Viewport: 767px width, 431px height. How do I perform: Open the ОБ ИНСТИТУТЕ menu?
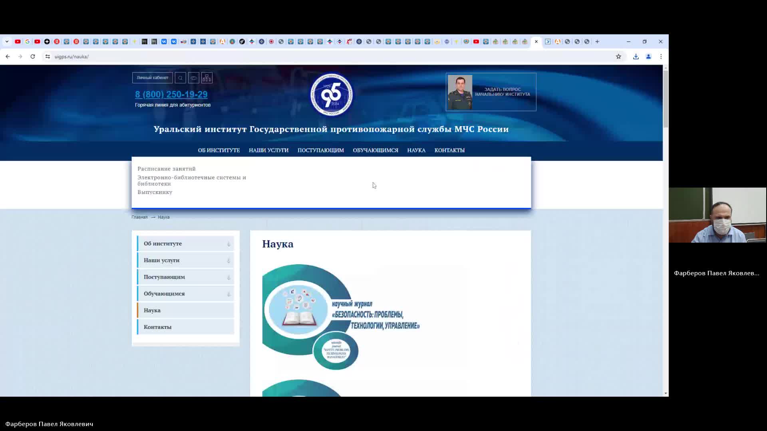pyautogui.click(x=219, y=150)
